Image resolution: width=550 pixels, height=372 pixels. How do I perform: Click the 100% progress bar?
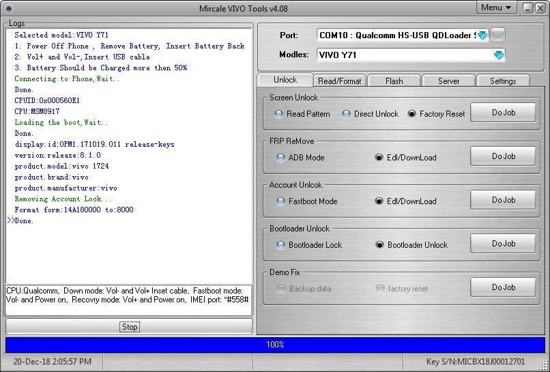pyautogui.click(x=275, y=345)
